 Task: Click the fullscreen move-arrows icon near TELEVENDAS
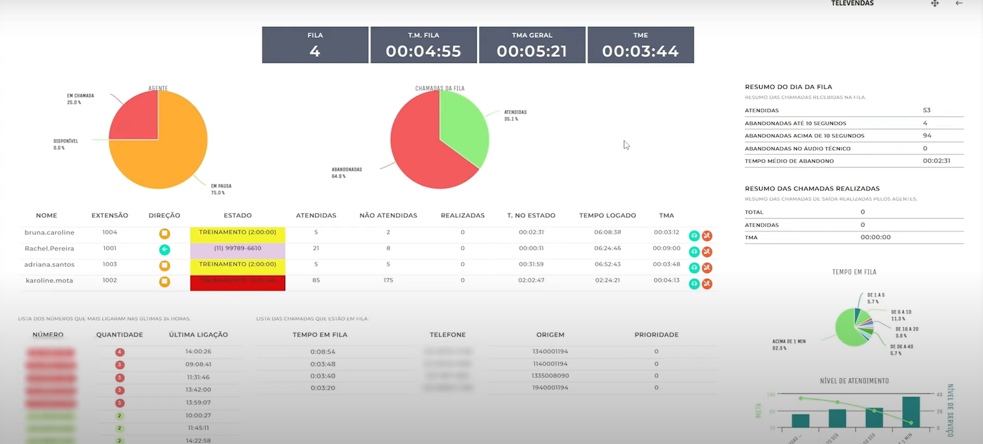(x=935, y=4)
